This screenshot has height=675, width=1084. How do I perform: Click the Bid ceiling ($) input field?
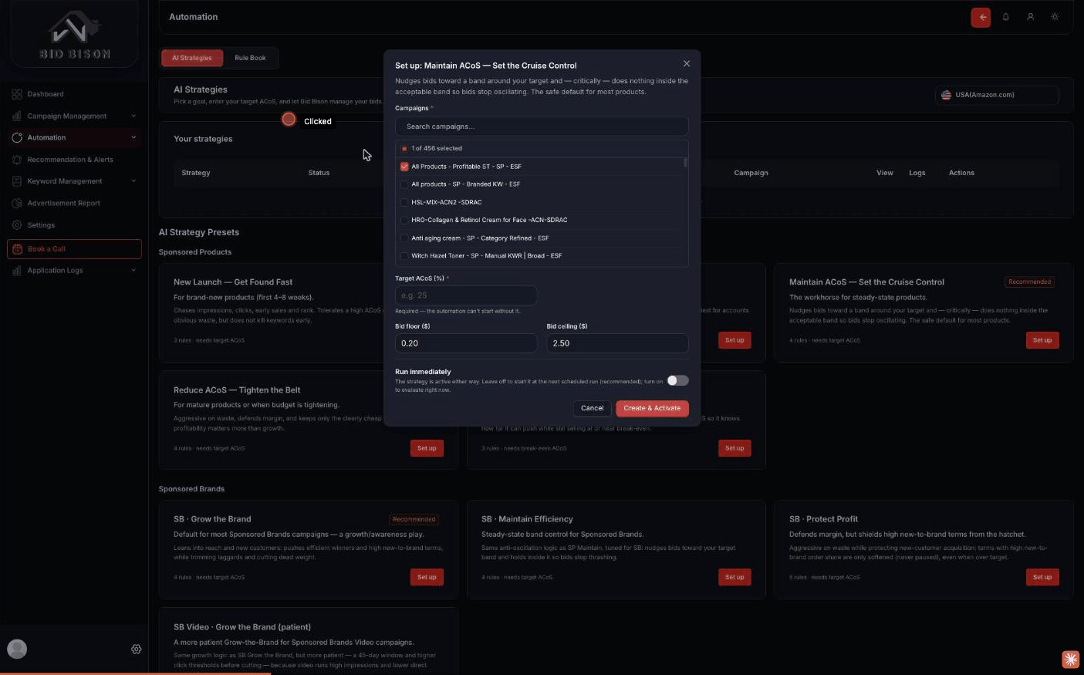tap(617, 343)
